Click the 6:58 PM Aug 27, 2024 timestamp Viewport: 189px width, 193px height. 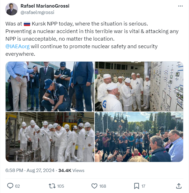tap(30, 170)
